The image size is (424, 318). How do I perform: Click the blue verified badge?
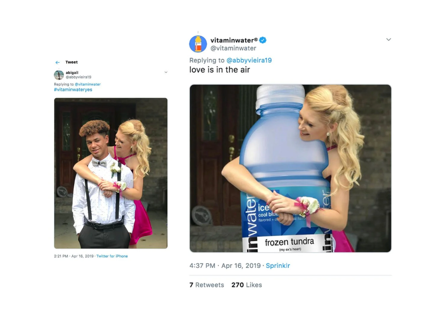[x=263, y=40]
